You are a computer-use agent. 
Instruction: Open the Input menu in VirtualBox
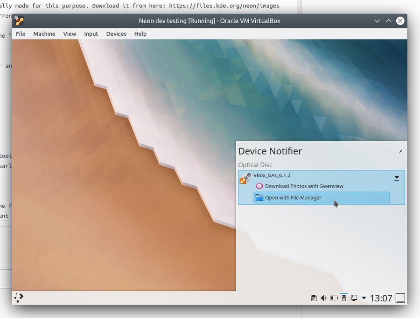(91, 34)
